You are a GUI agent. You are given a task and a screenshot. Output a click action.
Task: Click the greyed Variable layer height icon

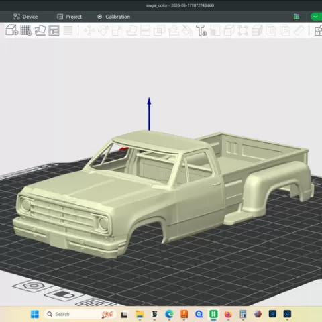click(68, 31)
